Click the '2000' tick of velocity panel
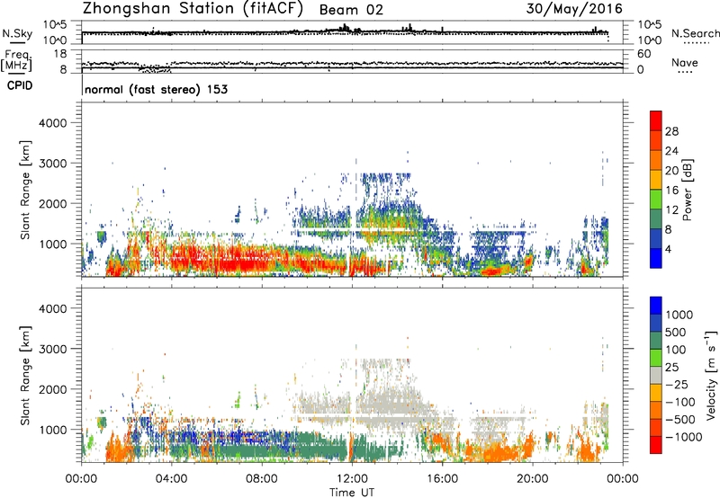 coord(52,389)
